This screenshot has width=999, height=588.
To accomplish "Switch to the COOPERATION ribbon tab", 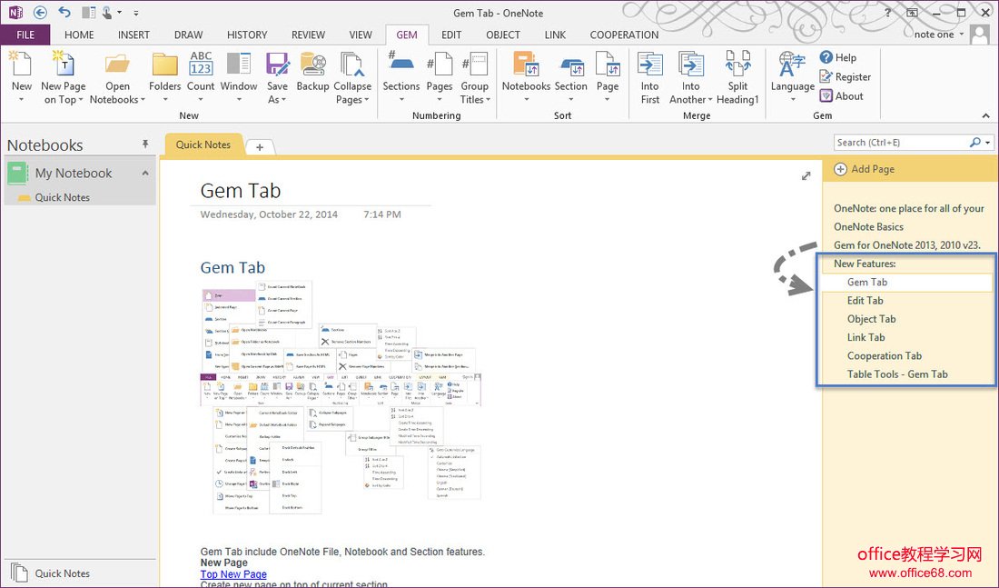I will tap(624, 35).
